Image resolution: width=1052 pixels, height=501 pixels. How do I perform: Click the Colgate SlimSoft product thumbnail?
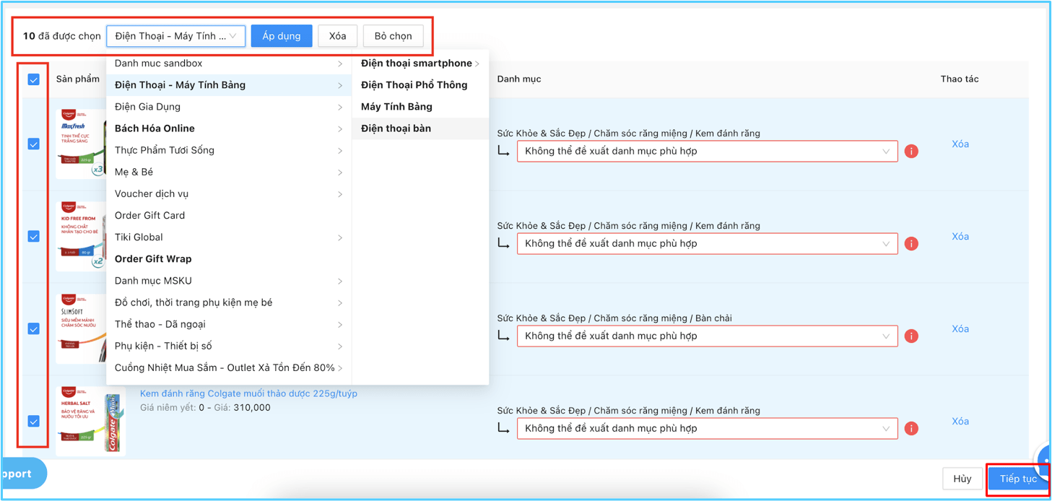82,328
